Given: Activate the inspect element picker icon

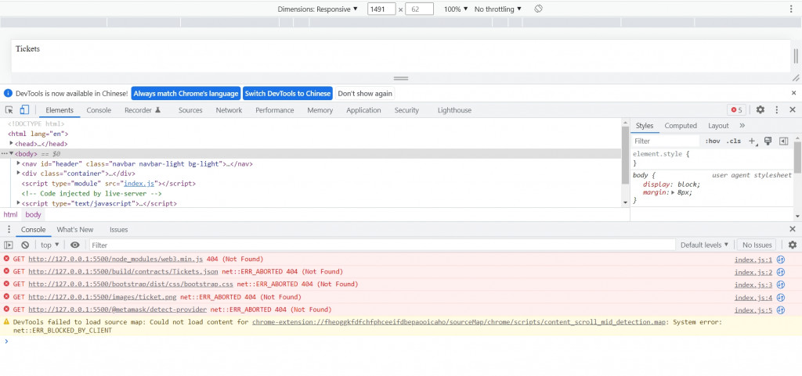Looking at the screenshot, I should point(9,109).
